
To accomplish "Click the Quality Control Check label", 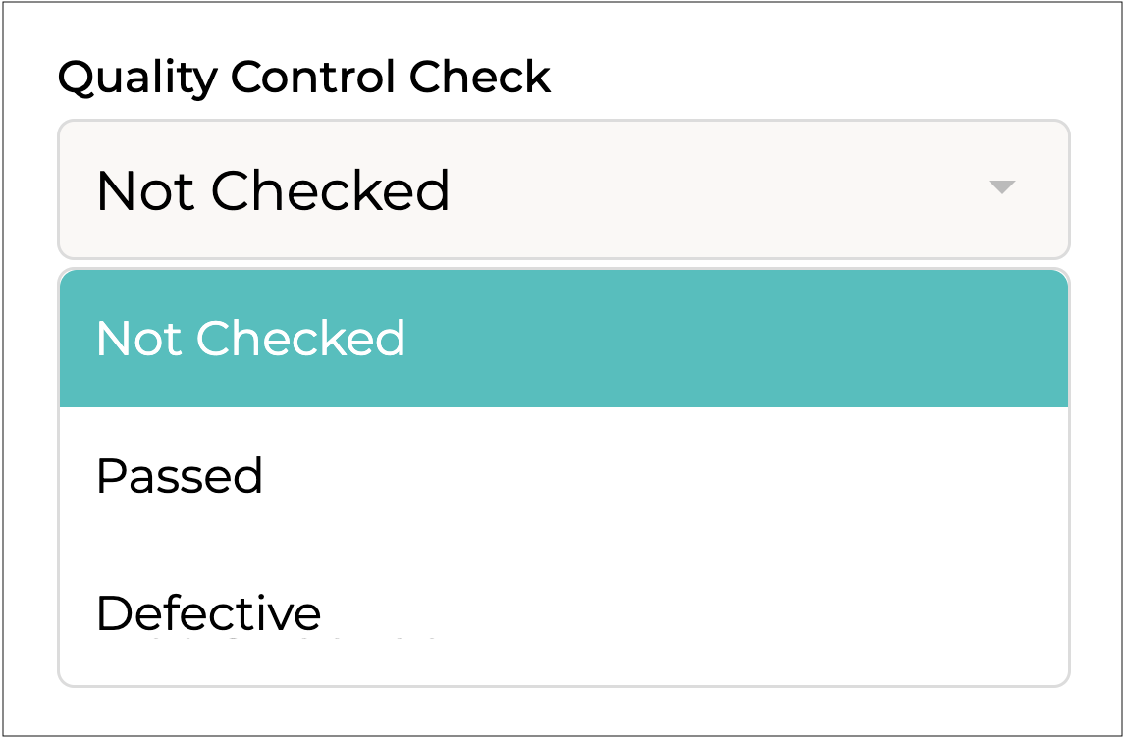I will pos(304,78).
